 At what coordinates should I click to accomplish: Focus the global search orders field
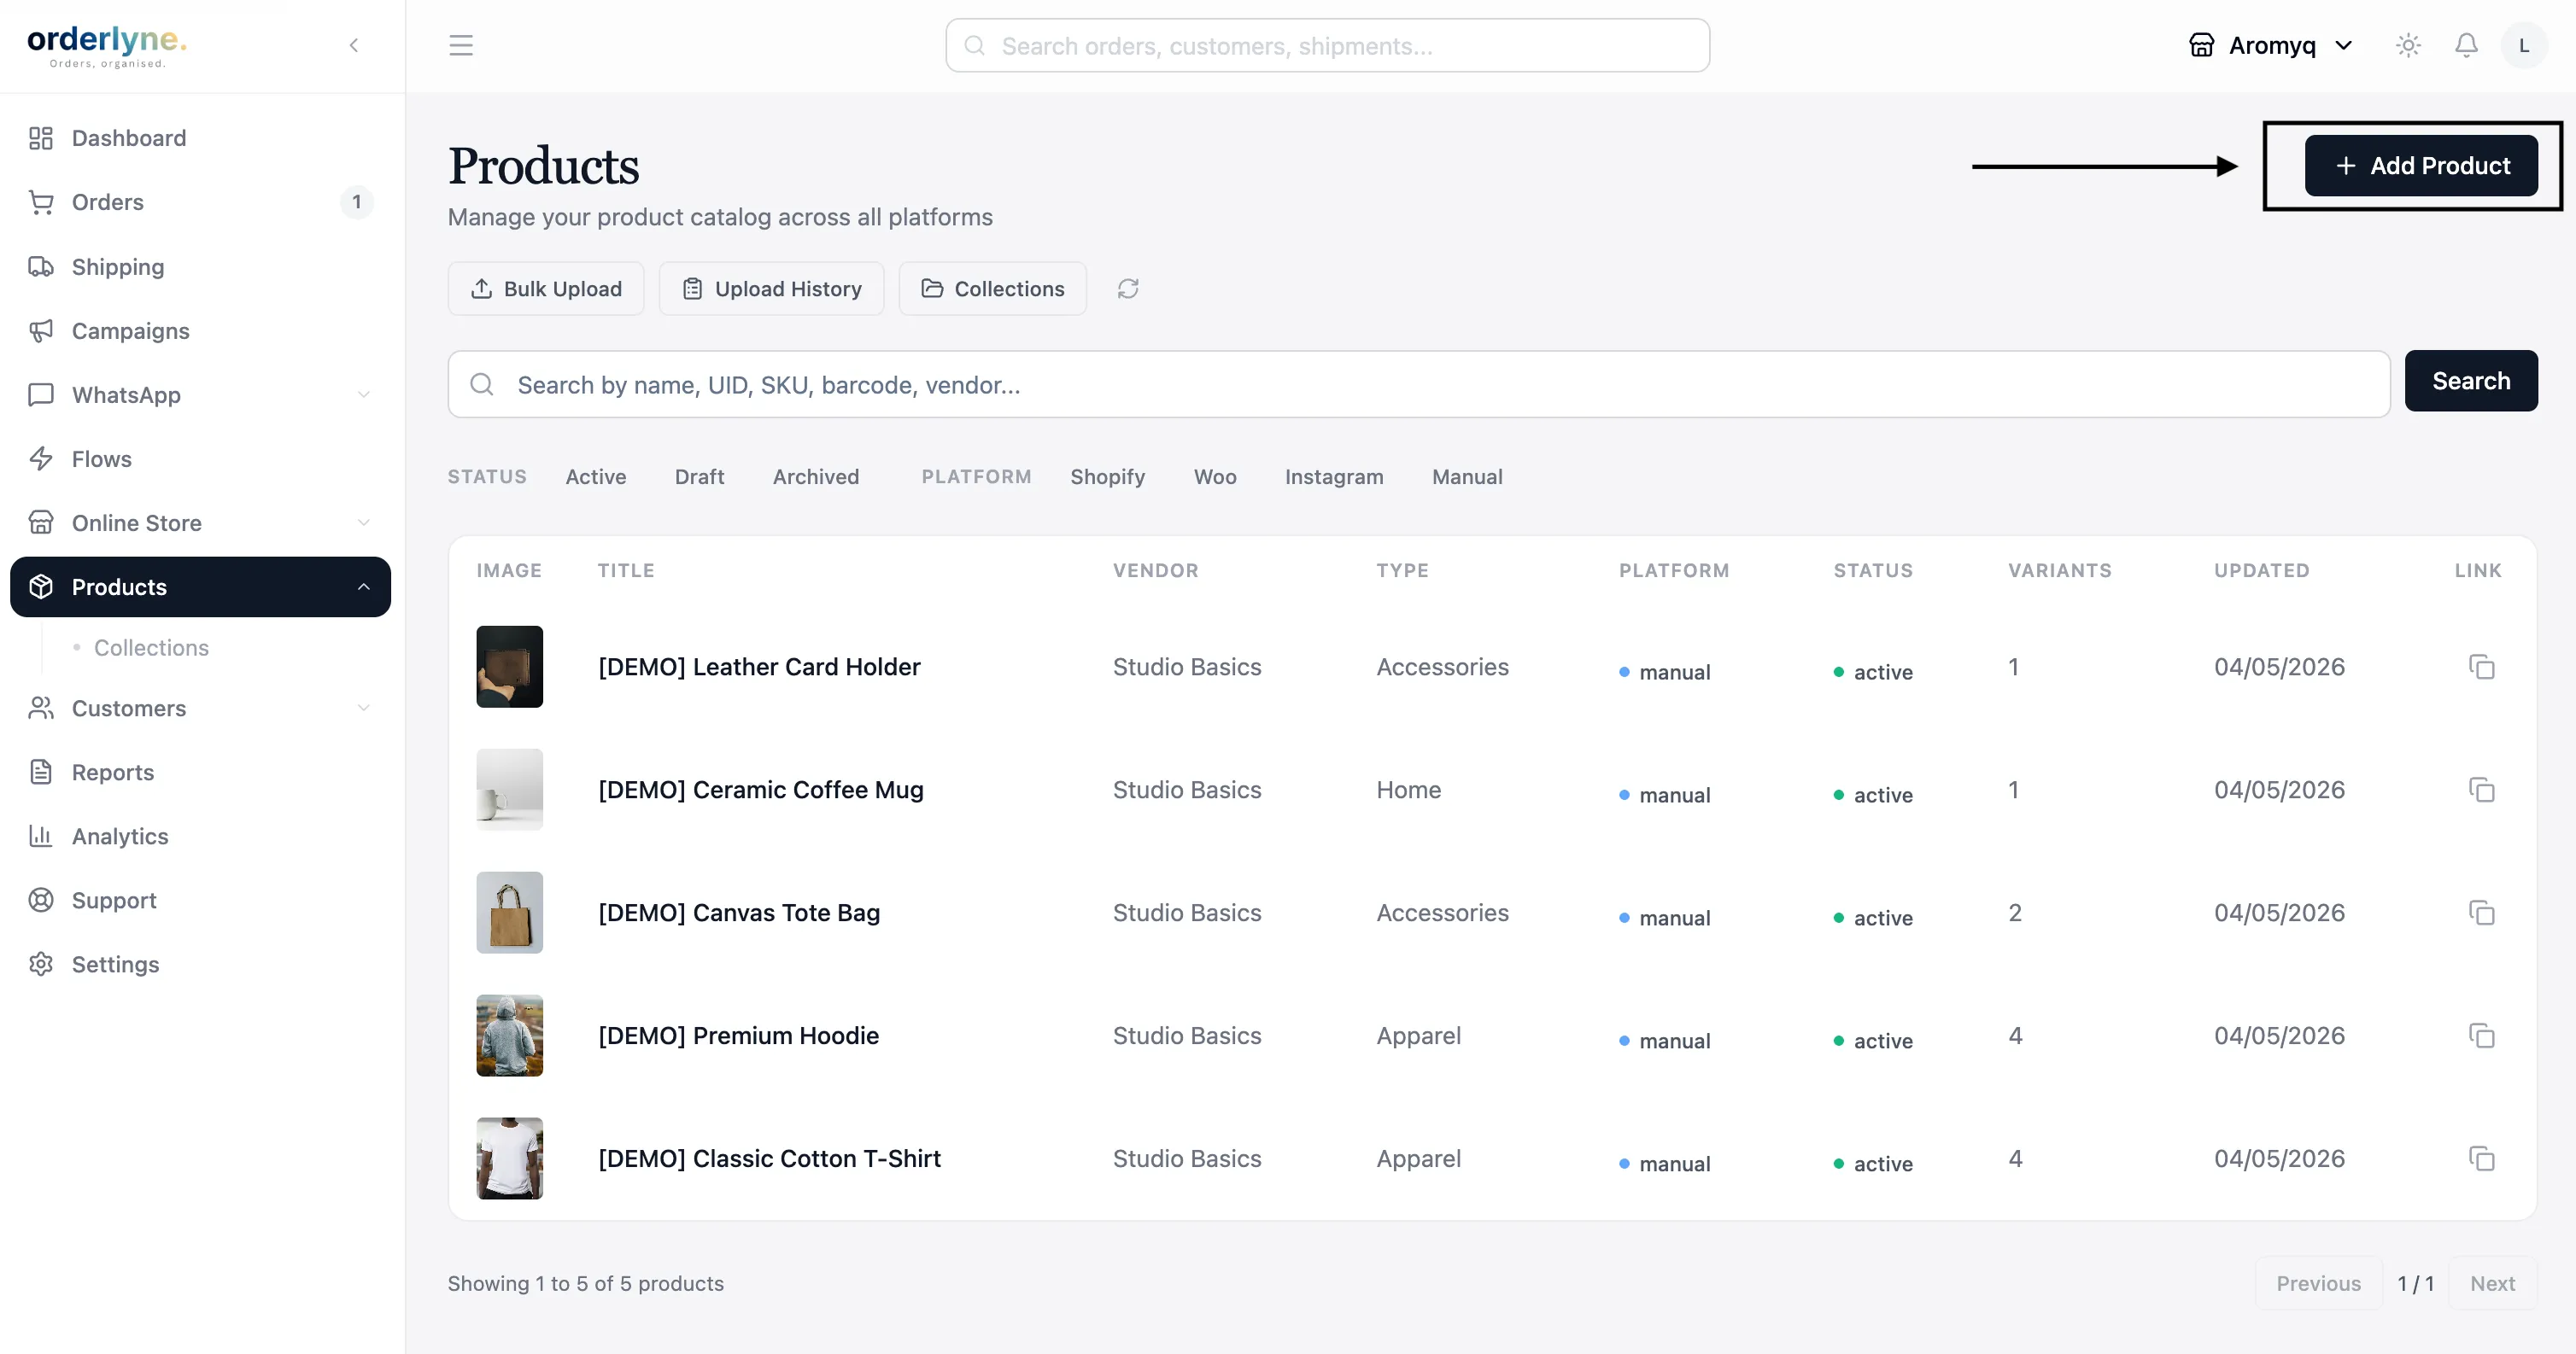[x=1327, y=45]
